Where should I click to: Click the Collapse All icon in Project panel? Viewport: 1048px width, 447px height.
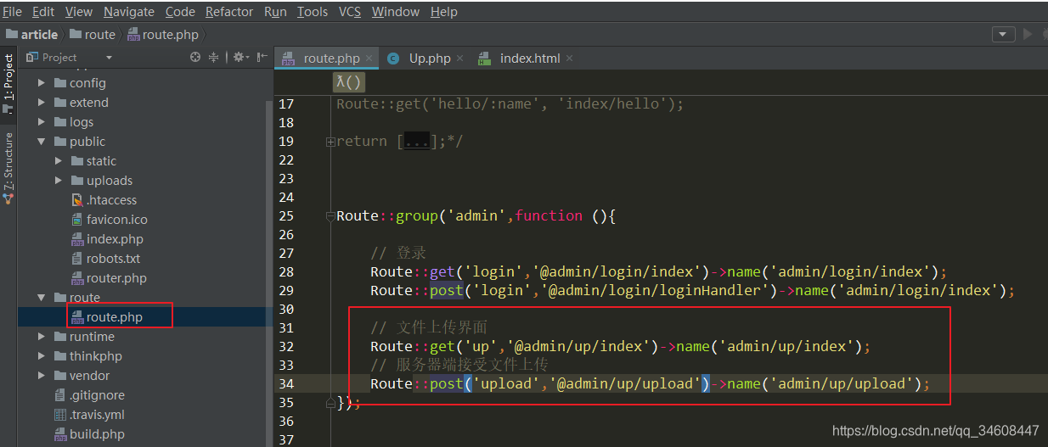pos(214,58)
